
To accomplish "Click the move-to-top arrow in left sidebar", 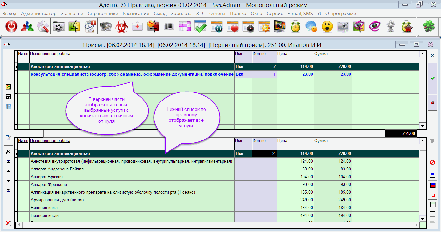I will pos(8,161).
